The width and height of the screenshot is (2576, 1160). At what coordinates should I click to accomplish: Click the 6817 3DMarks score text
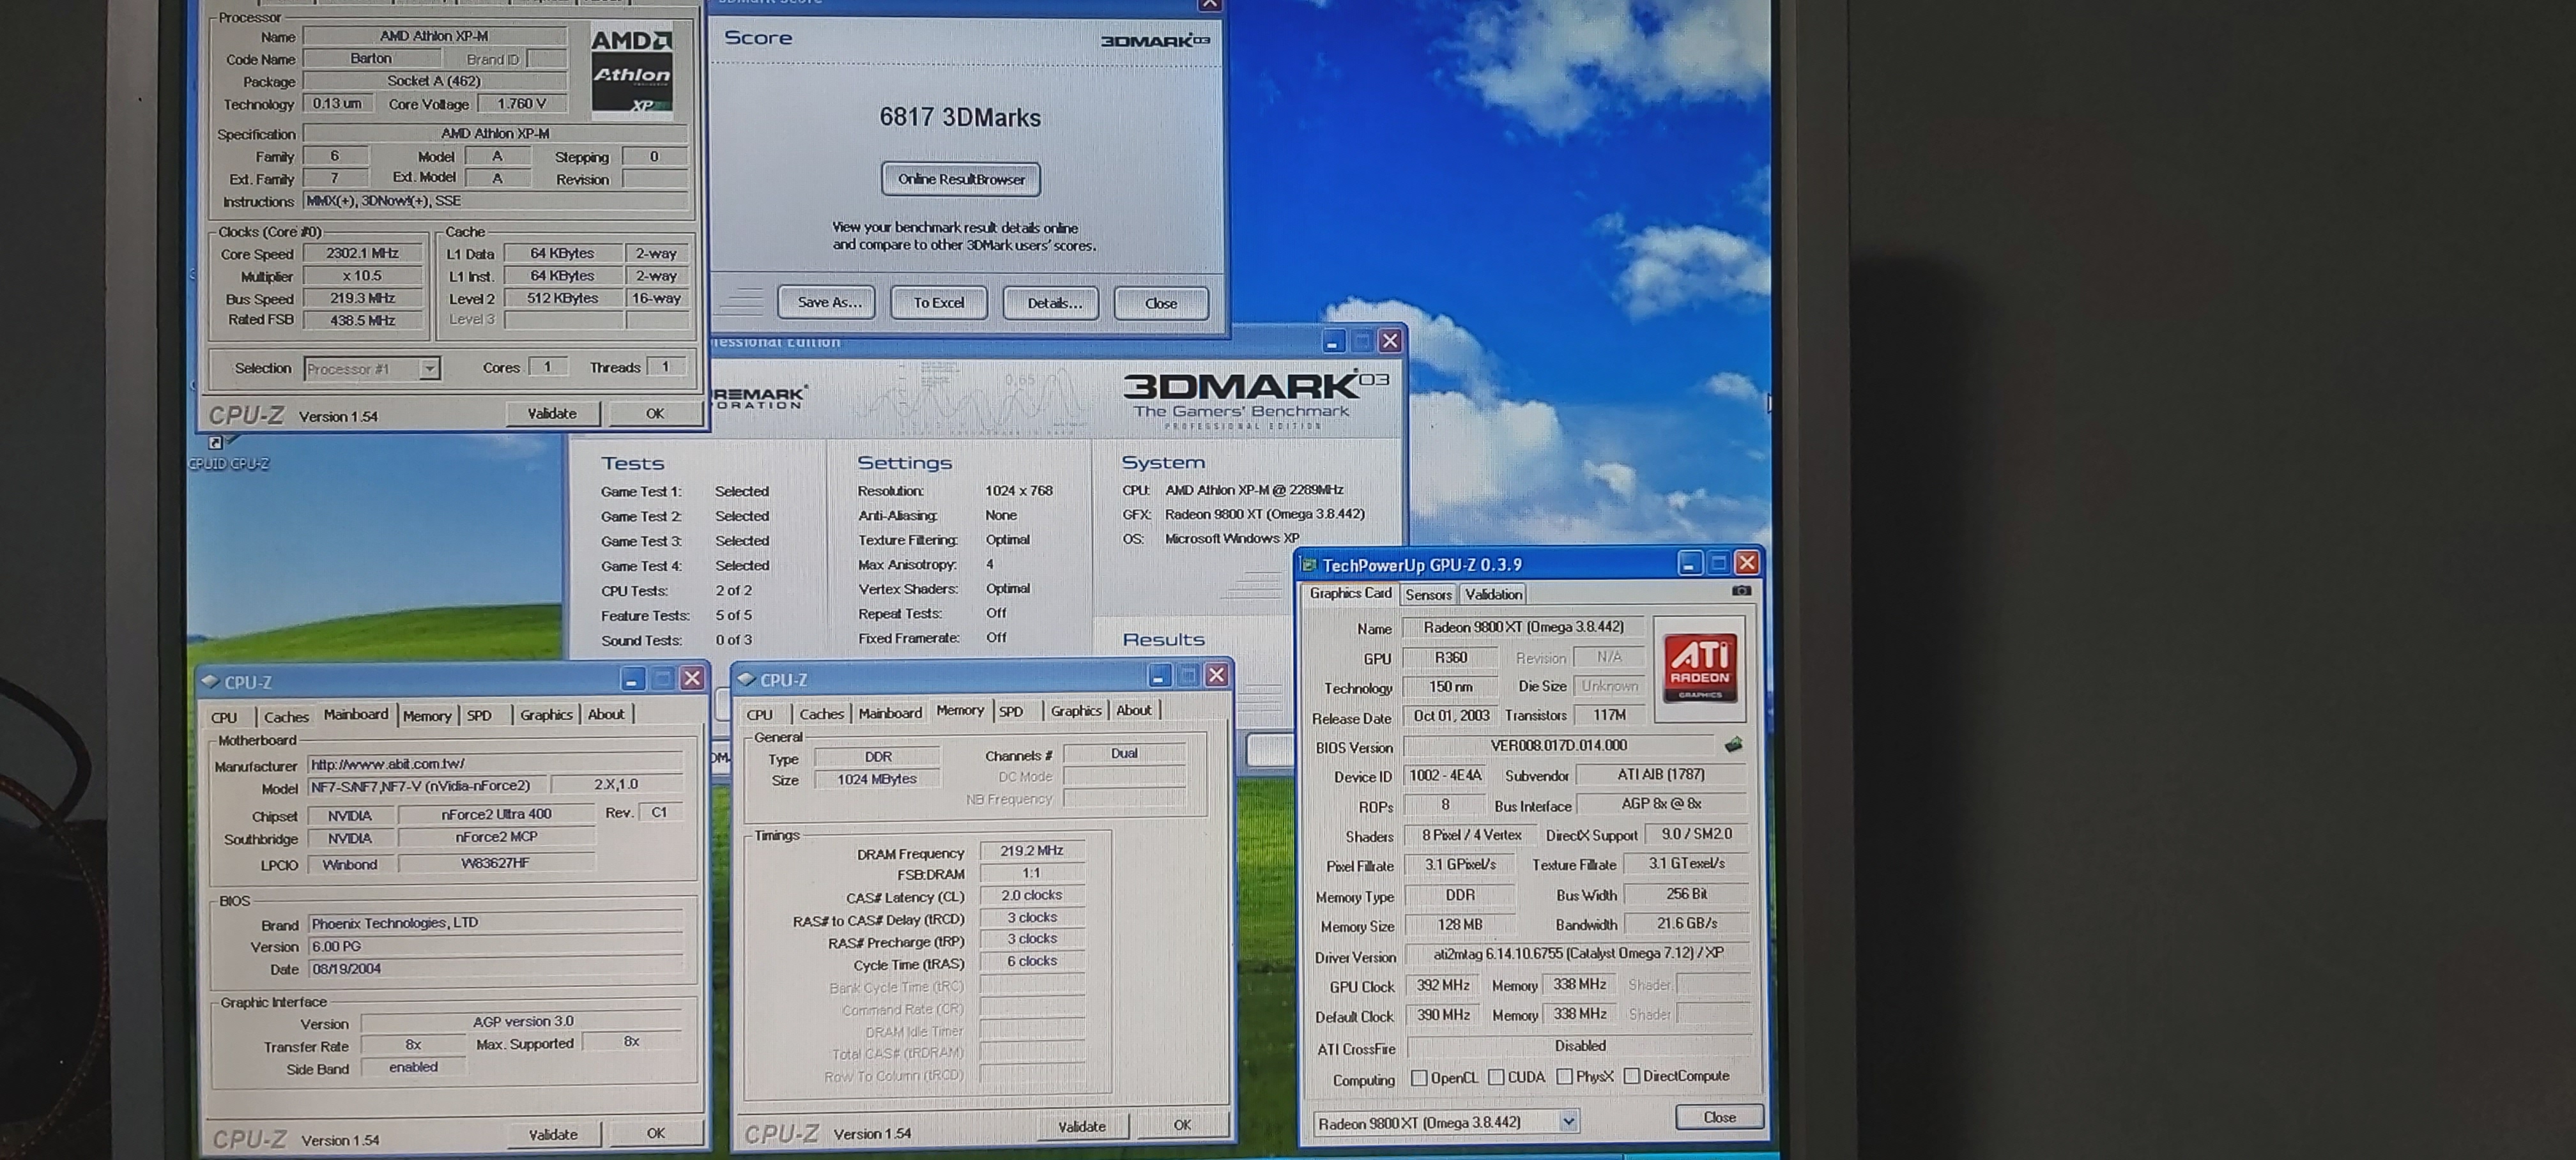tap(960, 118)
